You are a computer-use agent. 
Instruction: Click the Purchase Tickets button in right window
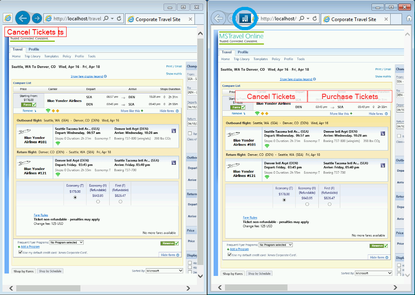[x=349, y=97]
